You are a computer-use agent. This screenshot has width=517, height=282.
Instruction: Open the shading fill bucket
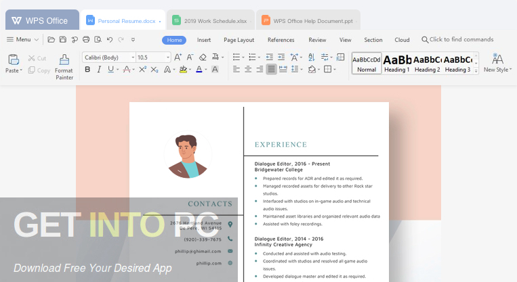click(312, 70)
